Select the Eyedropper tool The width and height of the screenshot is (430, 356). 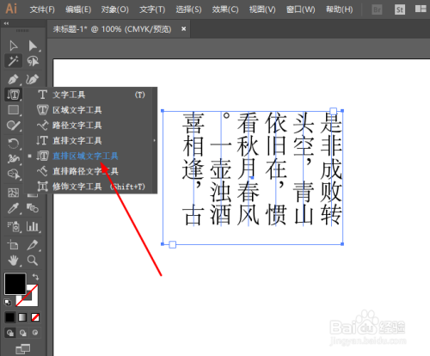pyautogui.click(x=13, y=208)
